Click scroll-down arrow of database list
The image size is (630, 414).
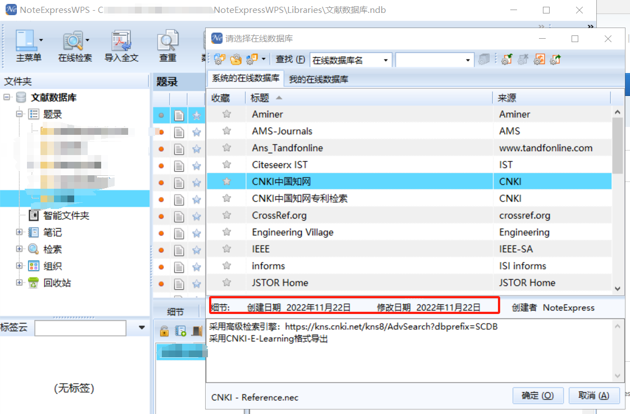coord(618,288)
